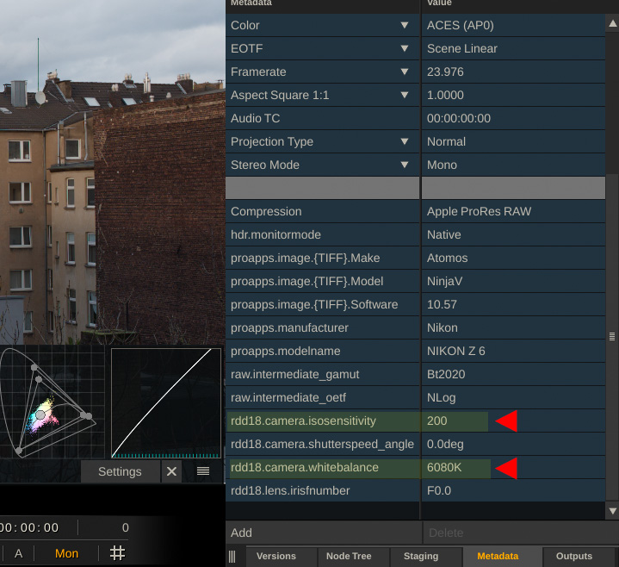The width and height of the screenshot is (619, 567).
Task: Expand Framerate dropdown arrow
Action: (x=405, y=72)
